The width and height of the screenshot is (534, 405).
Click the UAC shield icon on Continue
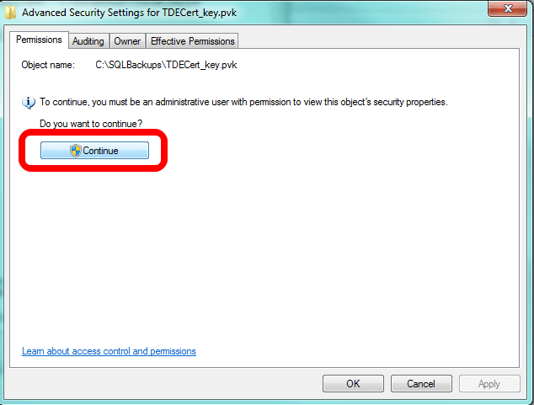(x=76, y=151)
